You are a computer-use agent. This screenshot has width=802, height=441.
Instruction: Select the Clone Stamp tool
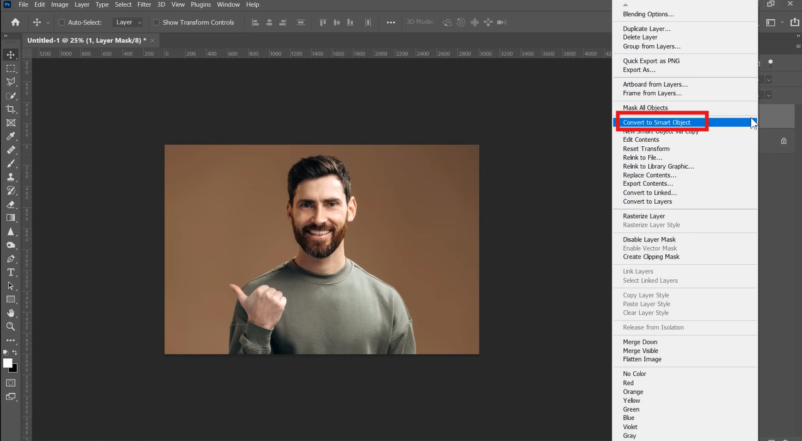(10, 177)
